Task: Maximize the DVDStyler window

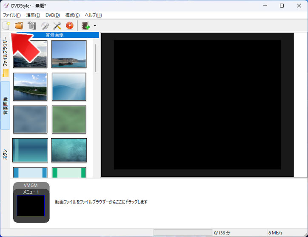Action: pos(282,6)
